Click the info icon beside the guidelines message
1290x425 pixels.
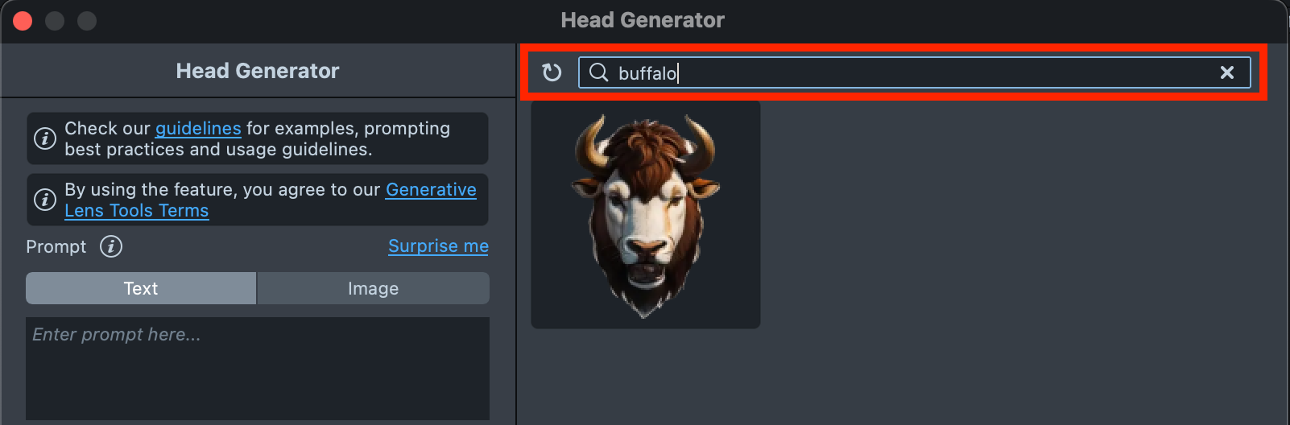(45, 138)
